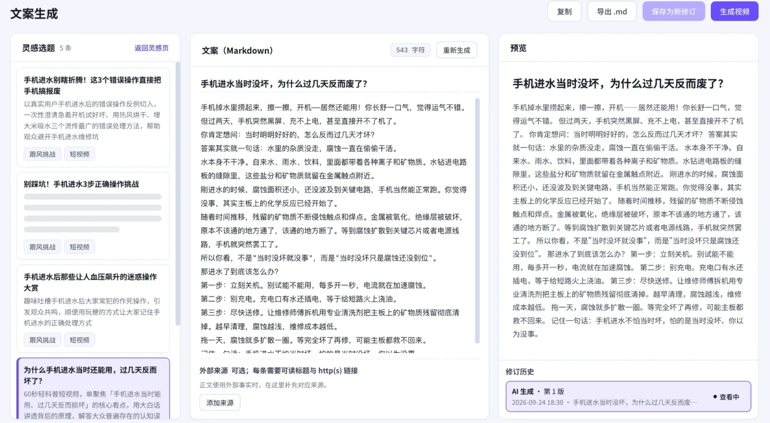Screen dimensions: 770x423
Task: Click the 文案生成 page title
Action: point(34,14)
